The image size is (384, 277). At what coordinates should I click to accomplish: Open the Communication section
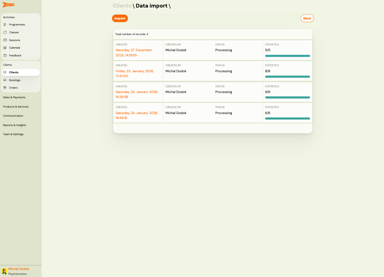click(x=13, y=116)
